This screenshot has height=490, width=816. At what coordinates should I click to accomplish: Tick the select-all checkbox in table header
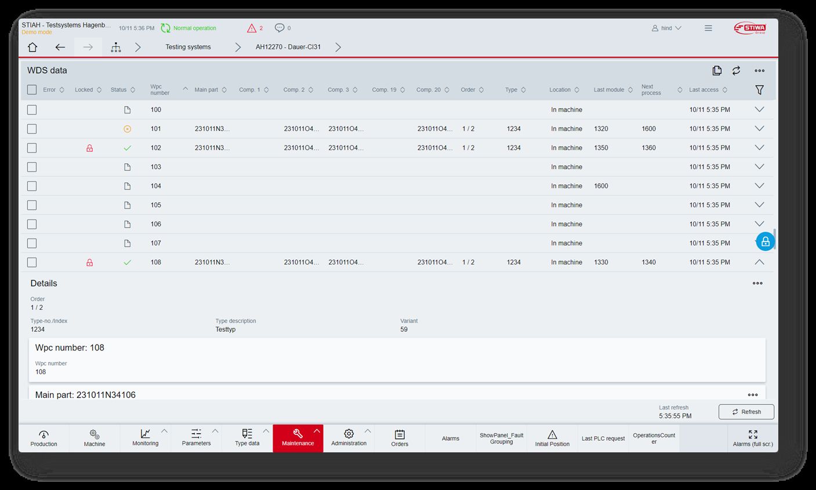pyautogui.click(x=32, y=90)
